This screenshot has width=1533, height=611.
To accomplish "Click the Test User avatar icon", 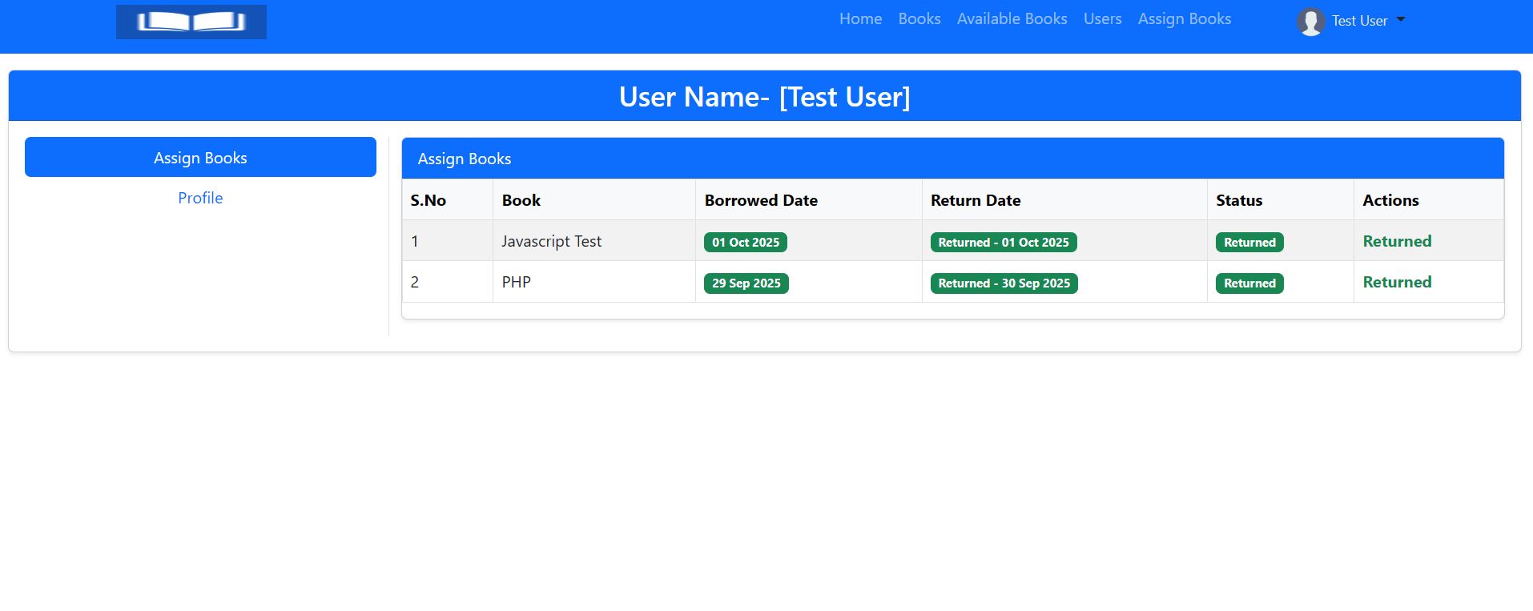I will [x=1310, y=22].
